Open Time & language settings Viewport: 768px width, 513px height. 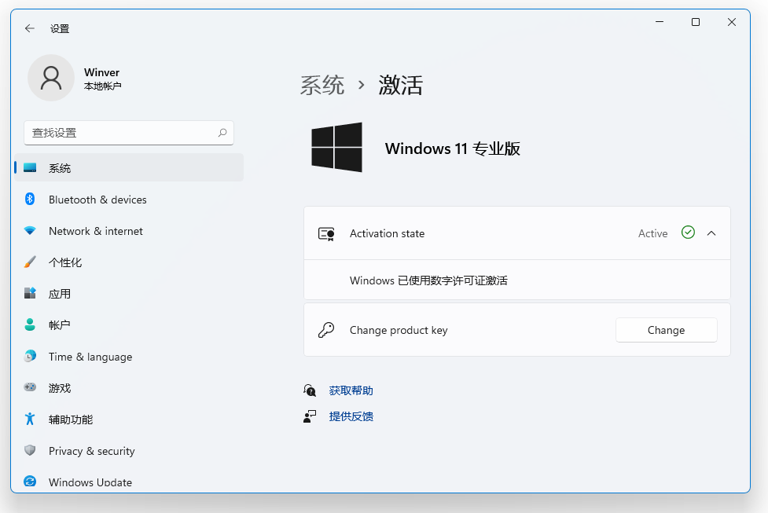pyautogui.click(x=129, y=356)
